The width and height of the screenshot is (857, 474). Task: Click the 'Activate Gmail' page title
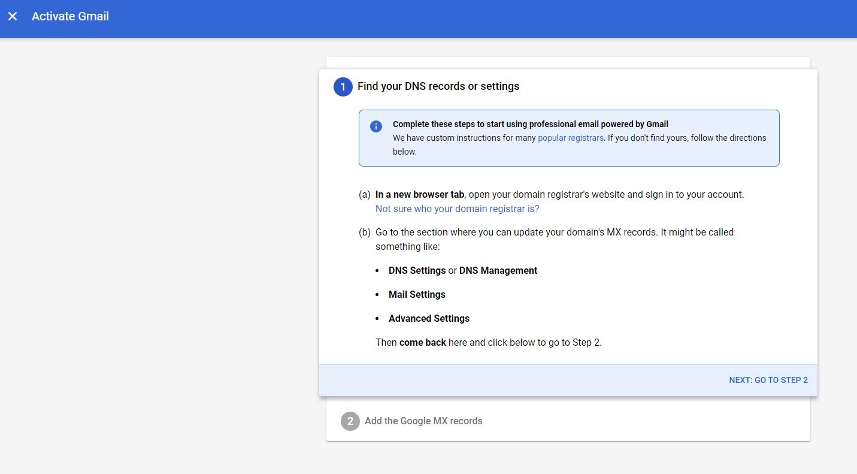coord(70,17)
